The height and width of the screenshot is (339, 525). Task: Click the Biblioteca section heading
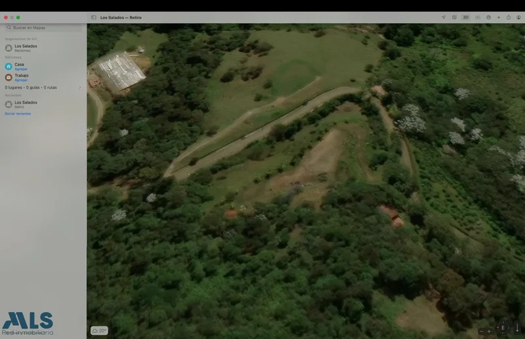coord(13,57)
